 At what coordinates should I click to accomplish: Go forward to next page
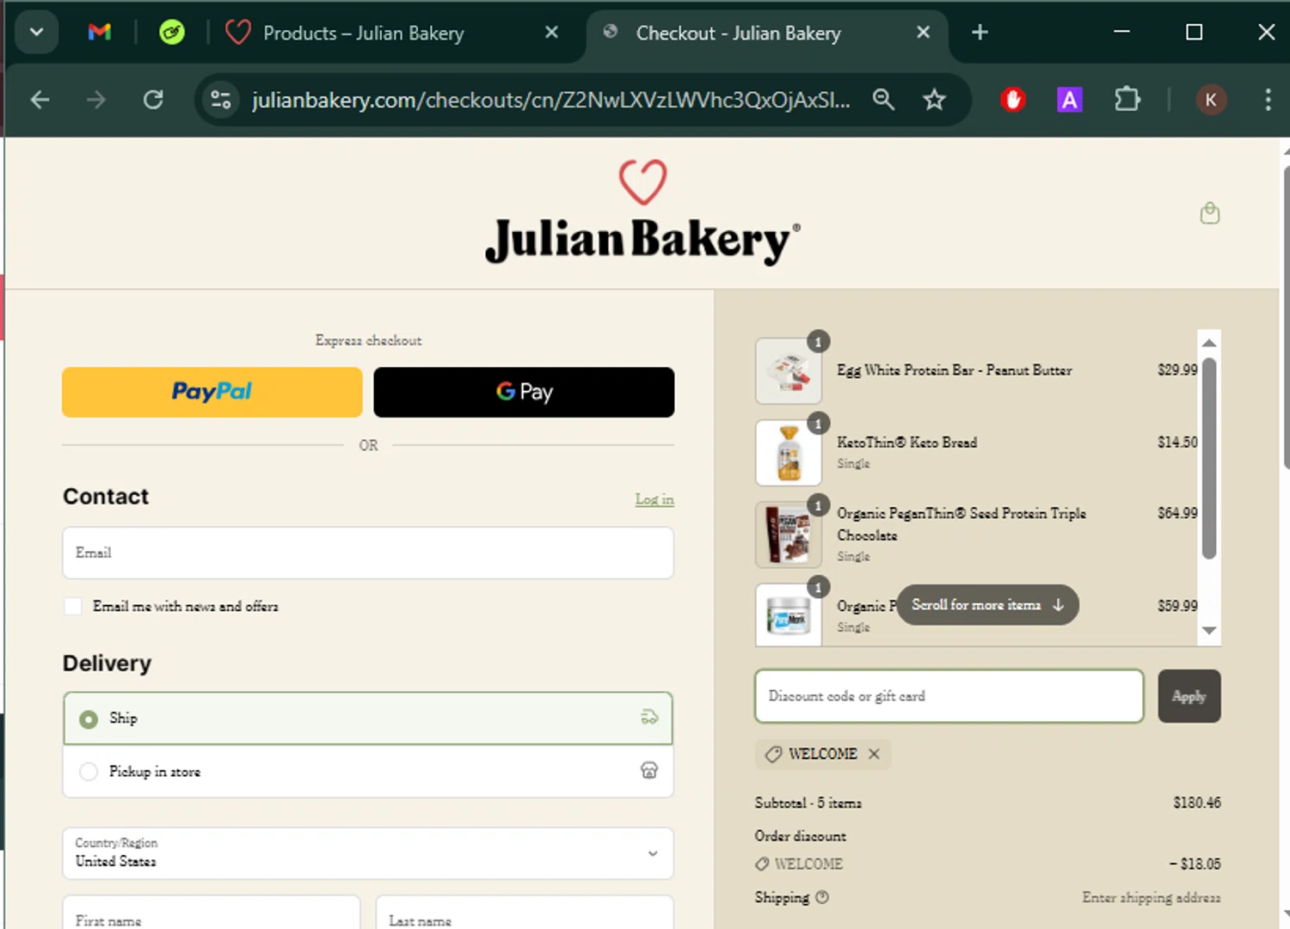96,100
